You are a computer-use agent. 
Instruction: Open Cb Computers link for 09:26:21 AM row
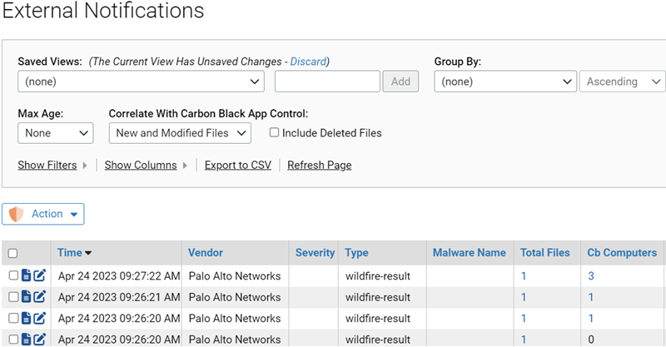(x=591, y=297)
